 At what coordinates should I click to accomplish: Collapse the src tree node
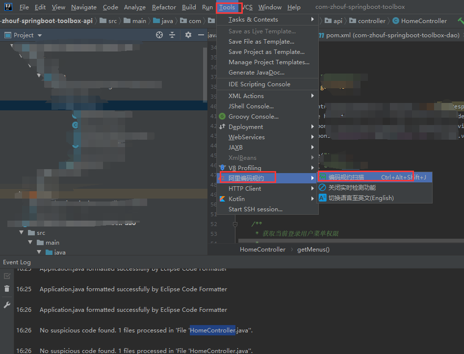(x=21, y=232)
